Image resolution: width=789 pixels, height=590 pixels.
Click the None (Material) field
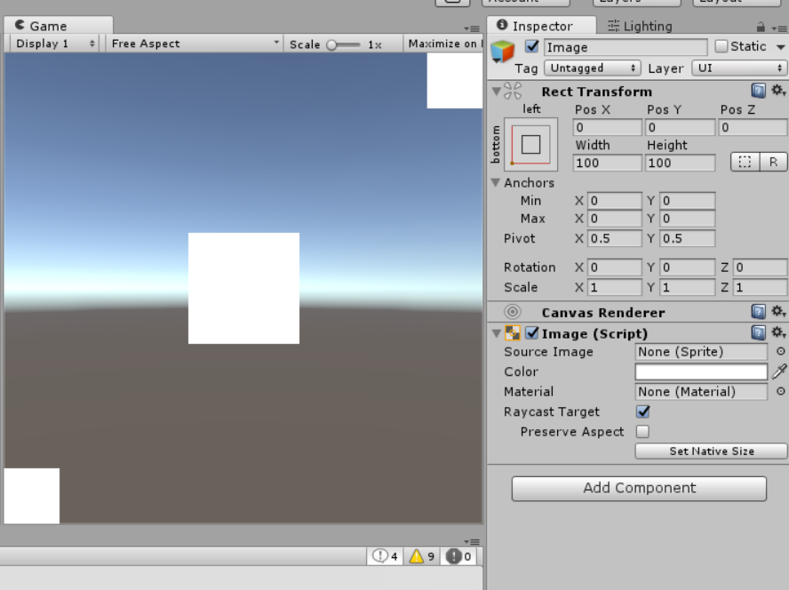pyautogui.click(x=701, y=391)
